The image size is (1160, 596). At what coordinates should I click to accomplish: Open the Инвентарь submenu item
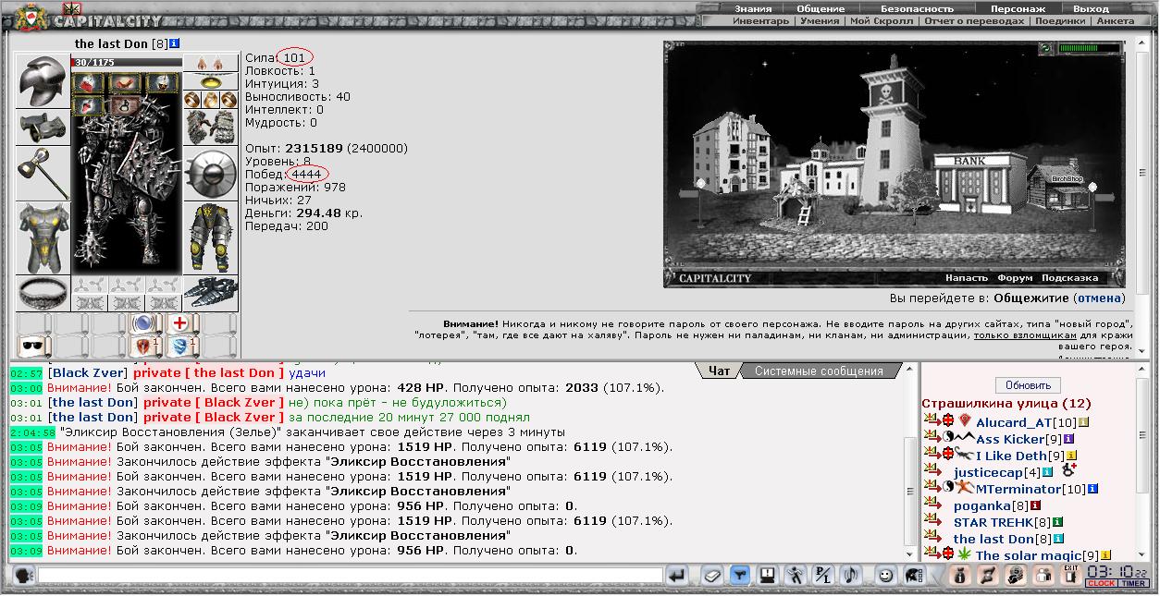761,20
